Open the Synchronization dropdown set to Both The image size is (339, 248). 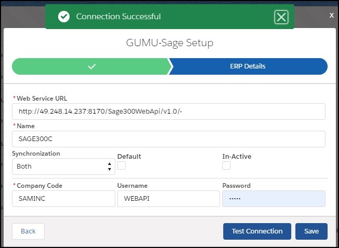(63, 167)
